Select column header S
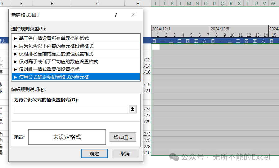The height and width of the screenshot is (168, 279). pos(239,3)
